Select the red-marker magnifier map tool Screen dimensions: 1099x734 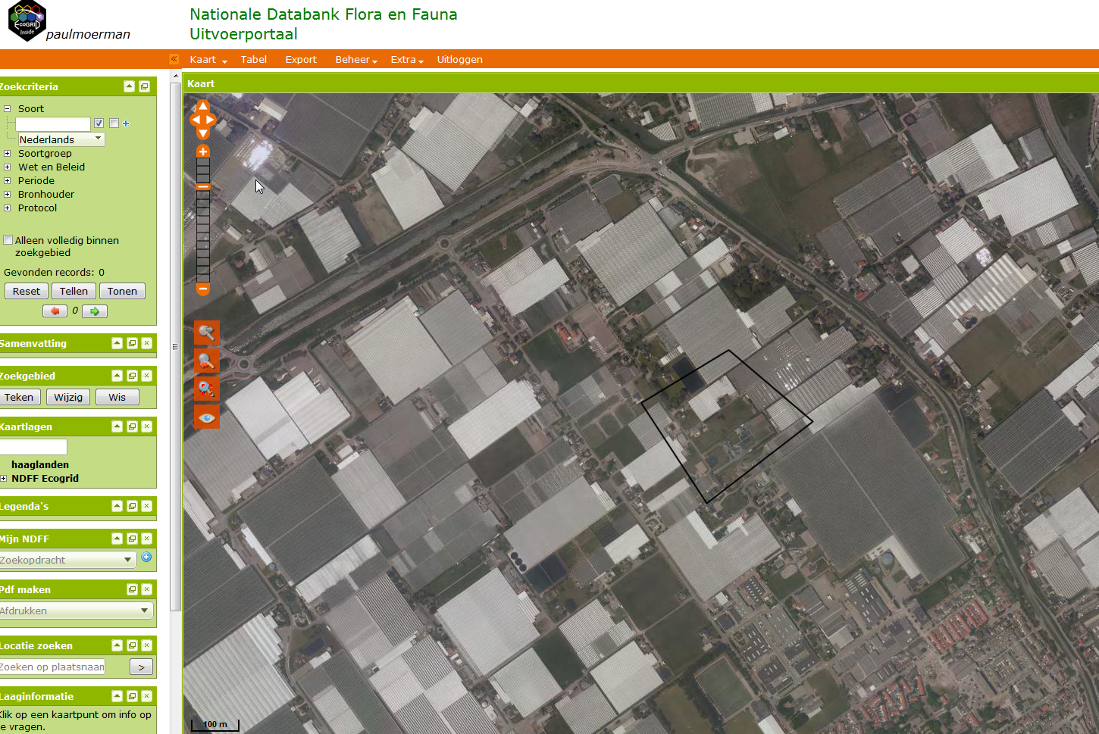click(x=207, y=389)
